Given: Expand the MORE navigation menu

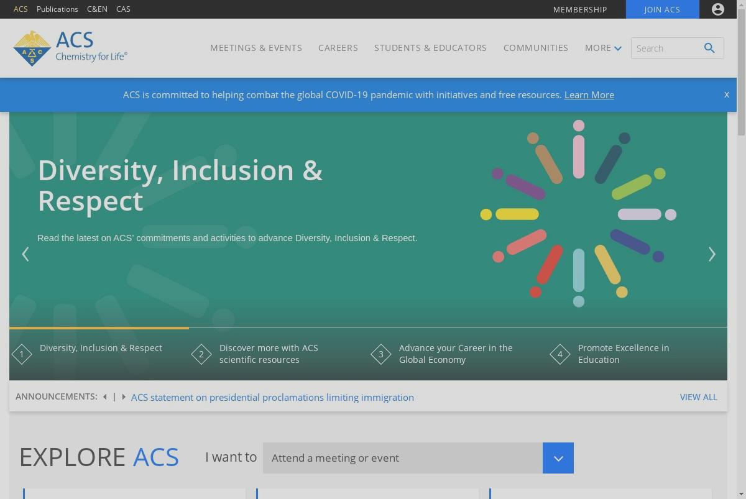Looking at the screenshot, I should [x=603, y=48].
